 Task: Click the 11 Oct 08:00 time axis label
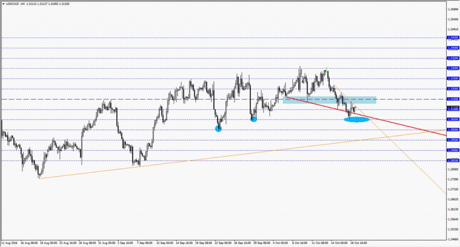tap(320, 243)
